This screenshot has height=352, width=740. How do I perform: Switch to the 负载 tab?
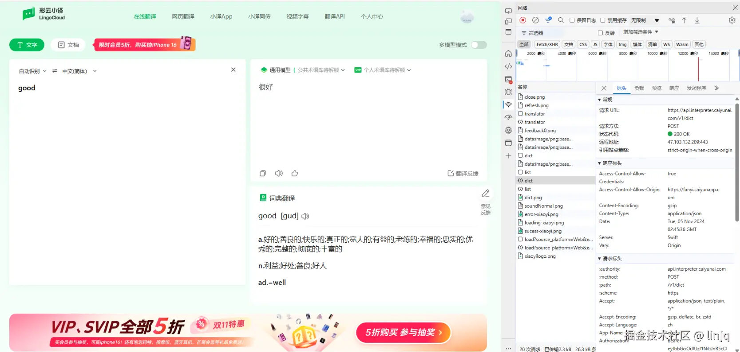click(x=639, y=88)
